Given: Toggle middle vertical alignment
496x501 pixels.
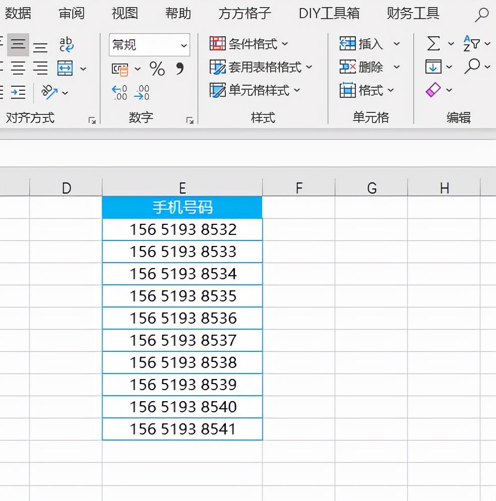Looking at the screenshot, I should [18, 45].
